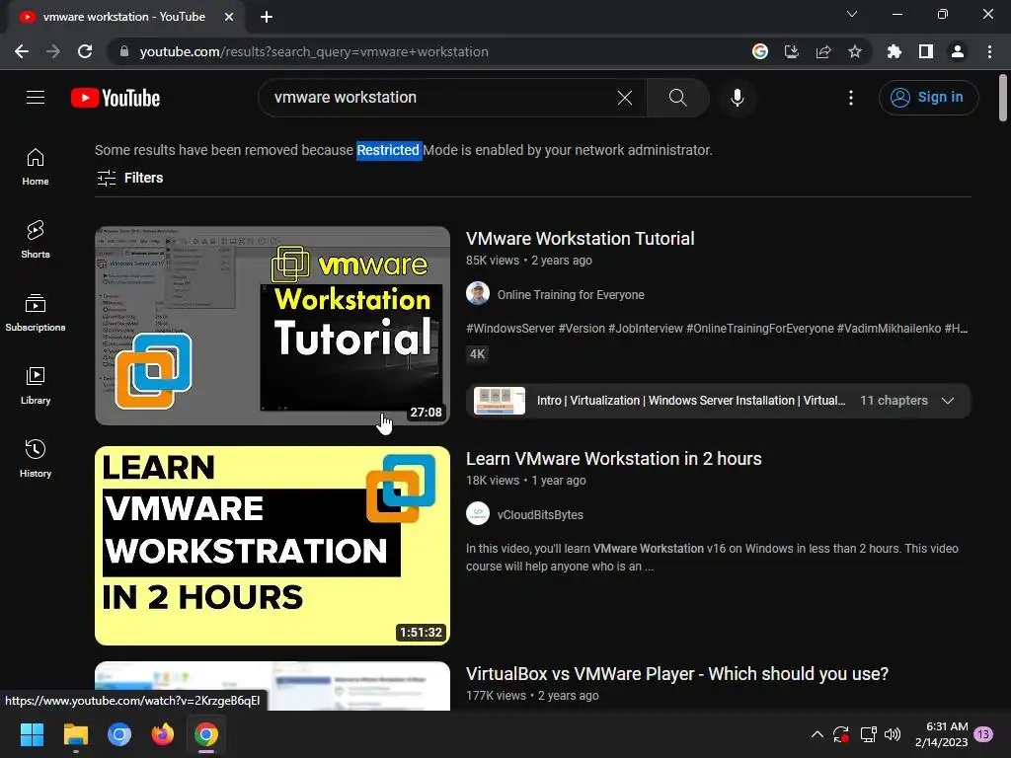Click Learn VMware Workstation in 2 hours title
The image size is (1011, 758).
coord(614,458)
